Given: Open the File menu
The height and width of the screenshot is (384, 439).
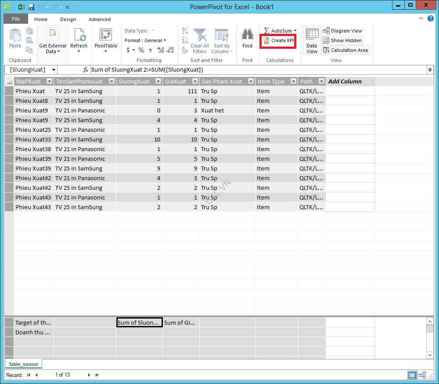Looking at the screenshot, I should click(16, 19).
